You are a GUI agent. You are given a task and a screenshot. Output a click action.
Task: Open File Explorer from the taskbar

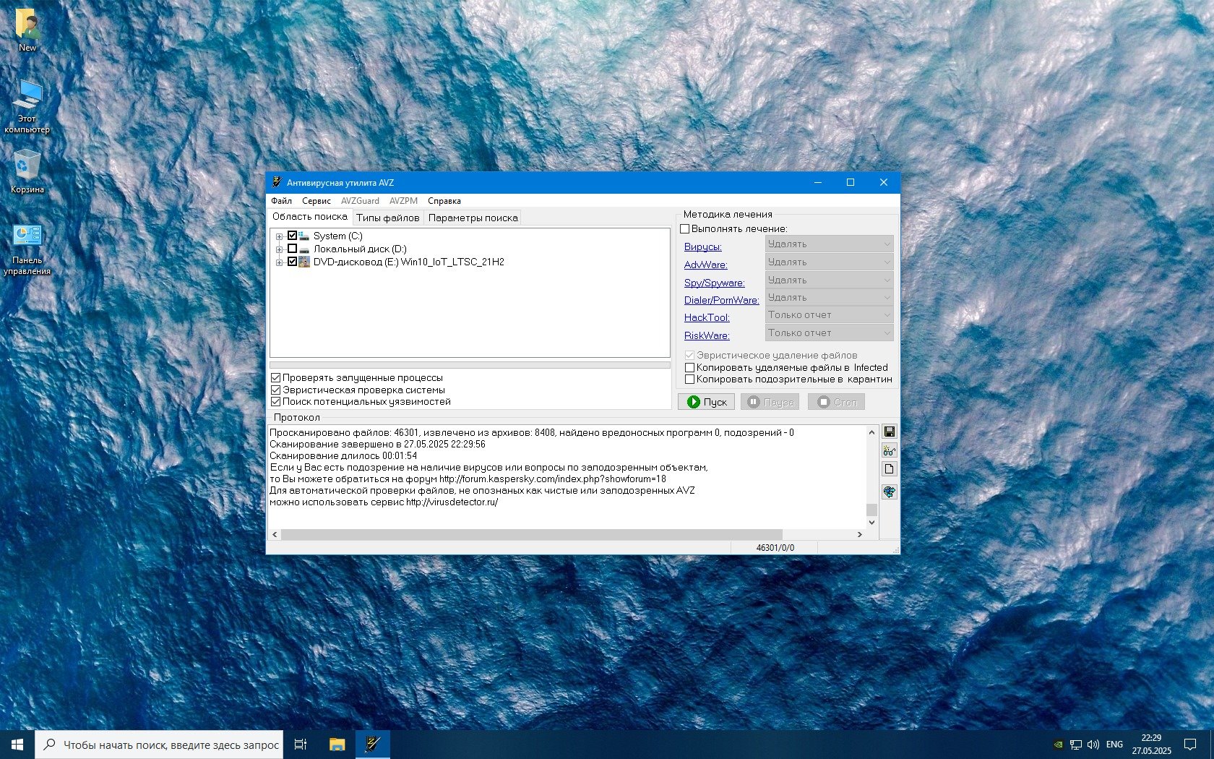[337, 744]
